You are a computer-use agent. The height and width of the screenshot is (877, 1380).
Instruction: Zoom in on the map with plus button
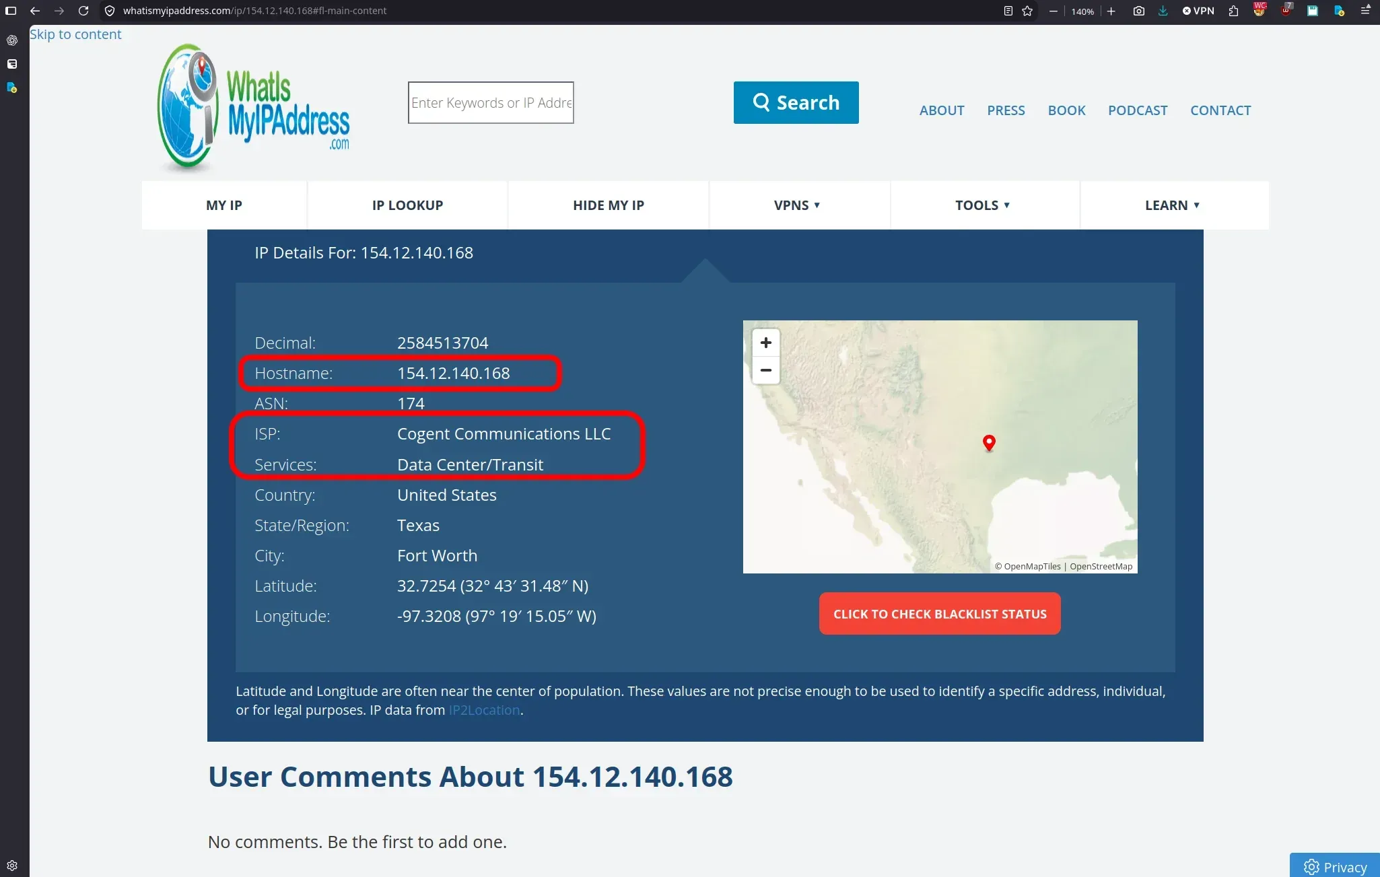[x=765, y=343]
